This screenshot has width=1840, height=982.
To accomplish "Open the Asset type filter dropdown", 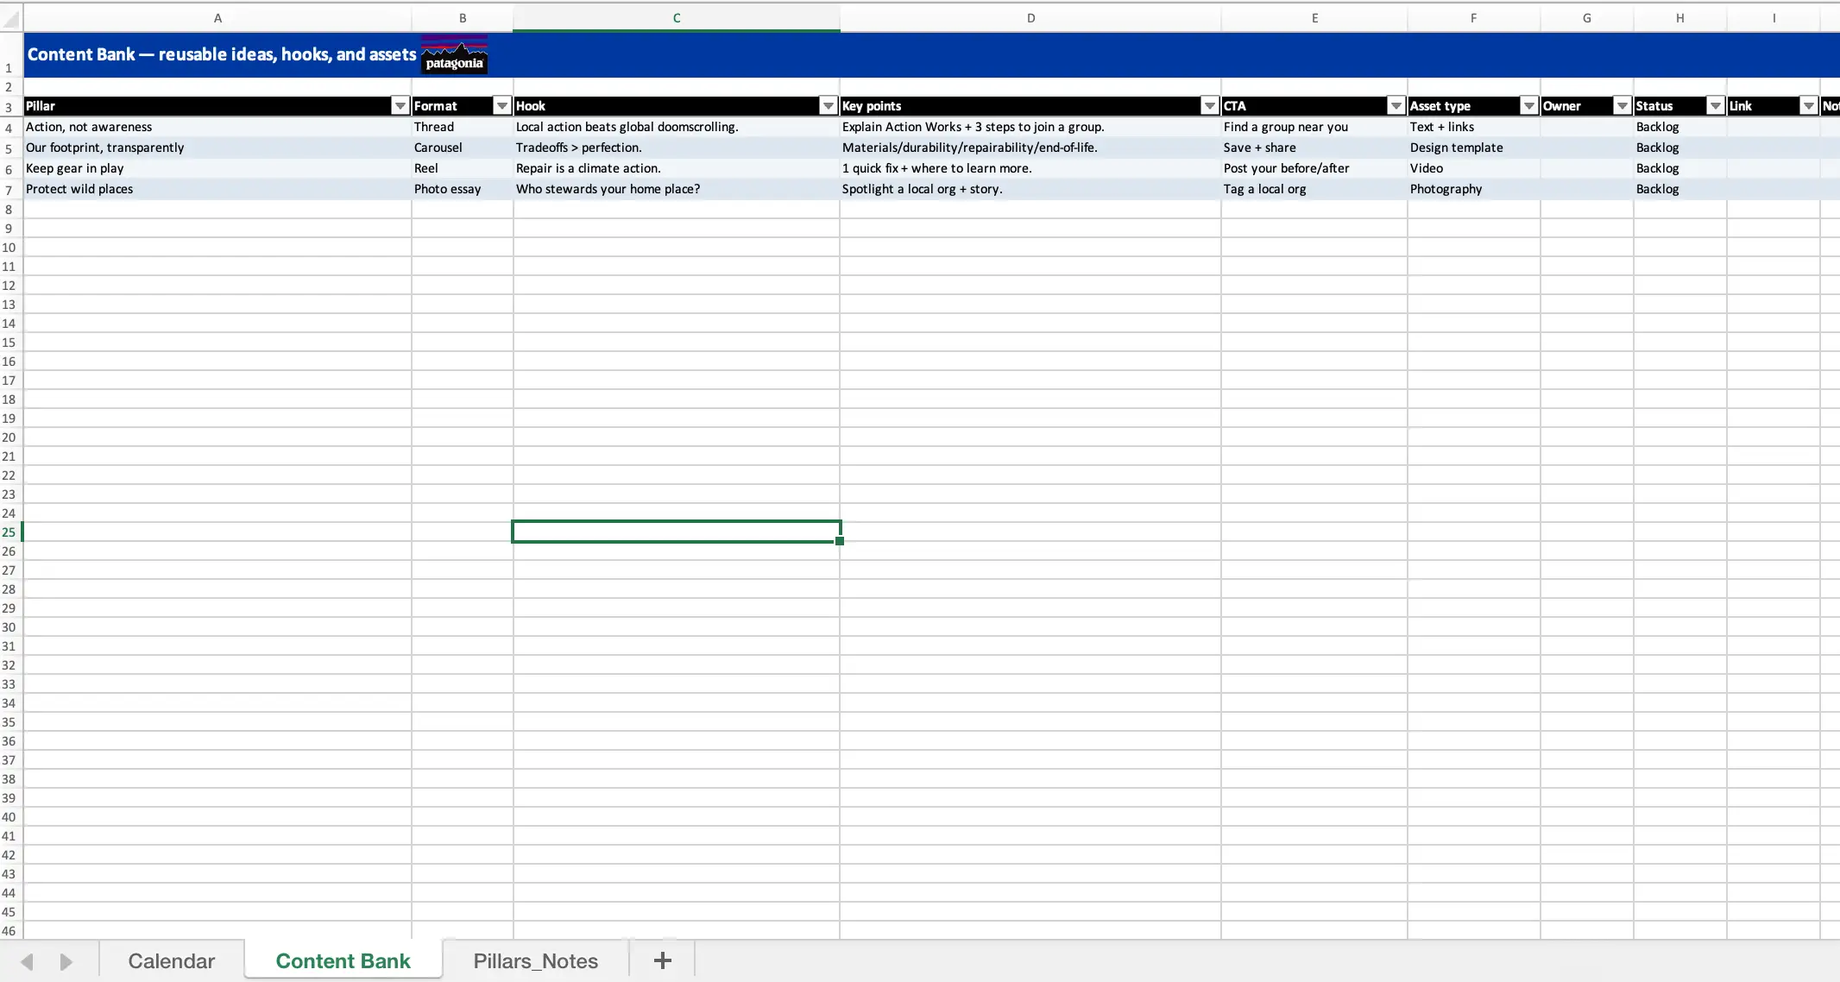I will click(x=1528, y=106).
